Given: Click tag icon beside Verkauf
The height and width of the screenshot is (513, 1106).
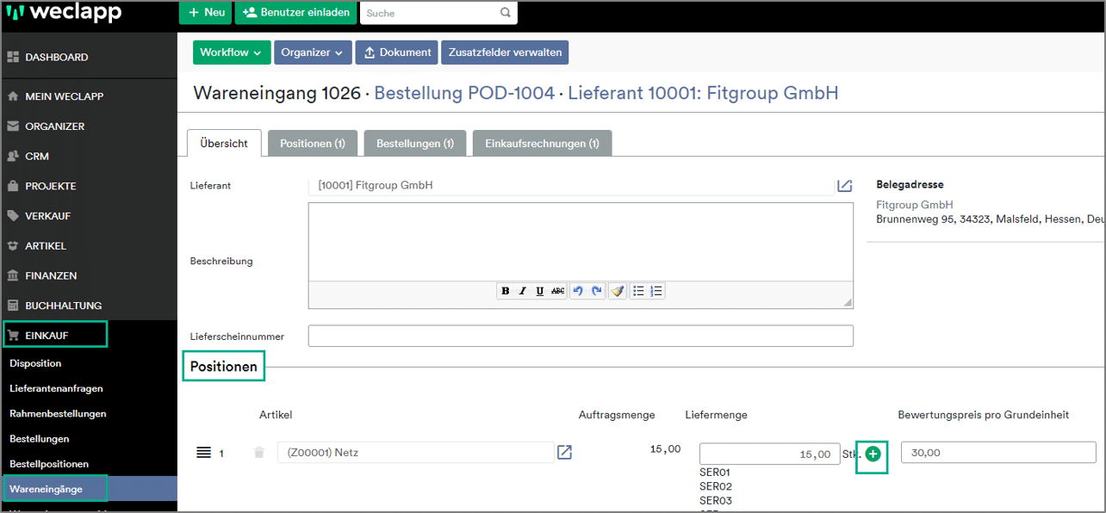Looking at the screenshot, I should click(13, 215).
